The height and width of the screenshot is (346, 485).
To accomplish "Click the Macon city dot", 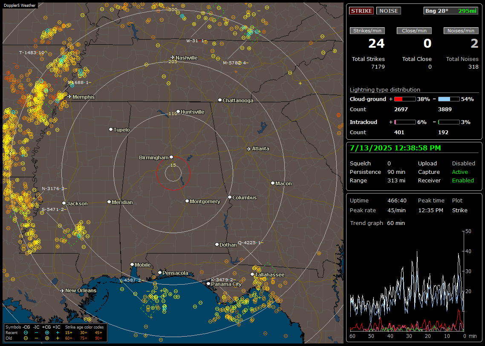I will (x=272, y=183).
